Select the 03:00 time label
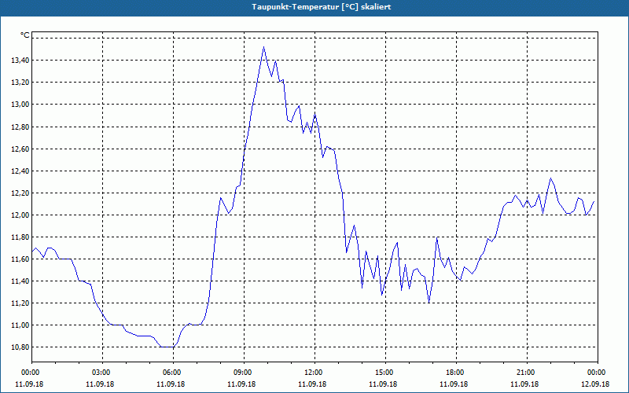Viewport: 629px width, 393px height. (102, 373)
